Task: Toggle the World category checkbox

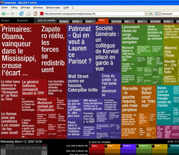Action: click(x=90, y=146)
